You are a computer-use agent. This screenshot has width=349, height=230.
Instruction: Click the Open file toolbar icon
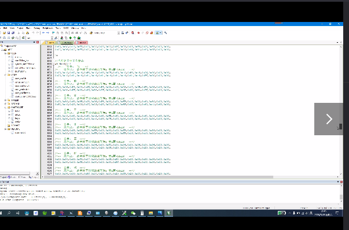pyautogui.click(x=4, y=33)
